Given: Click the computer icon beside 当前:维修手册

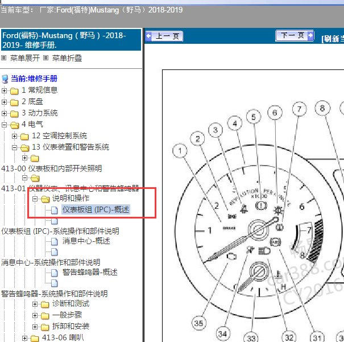Looking at the screenshot, I should tap(5, 79).
